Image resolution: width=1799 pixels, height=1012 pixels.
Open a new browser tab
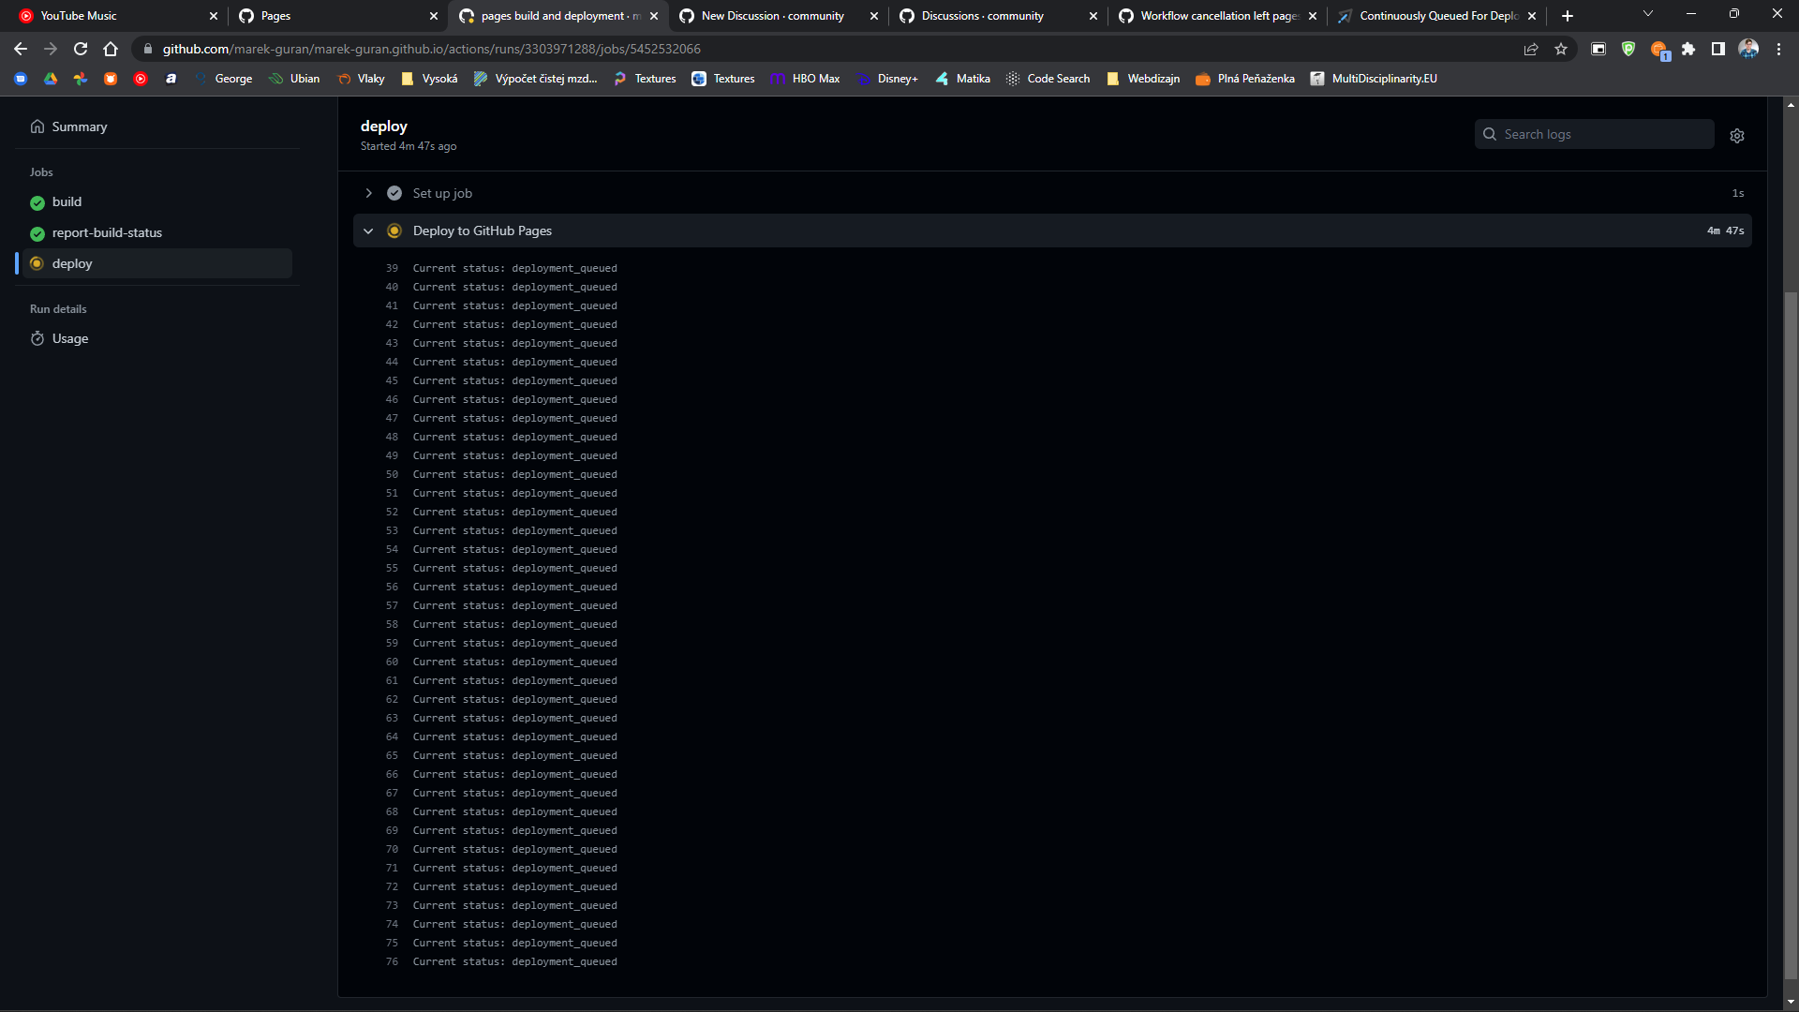[1568, 16]
